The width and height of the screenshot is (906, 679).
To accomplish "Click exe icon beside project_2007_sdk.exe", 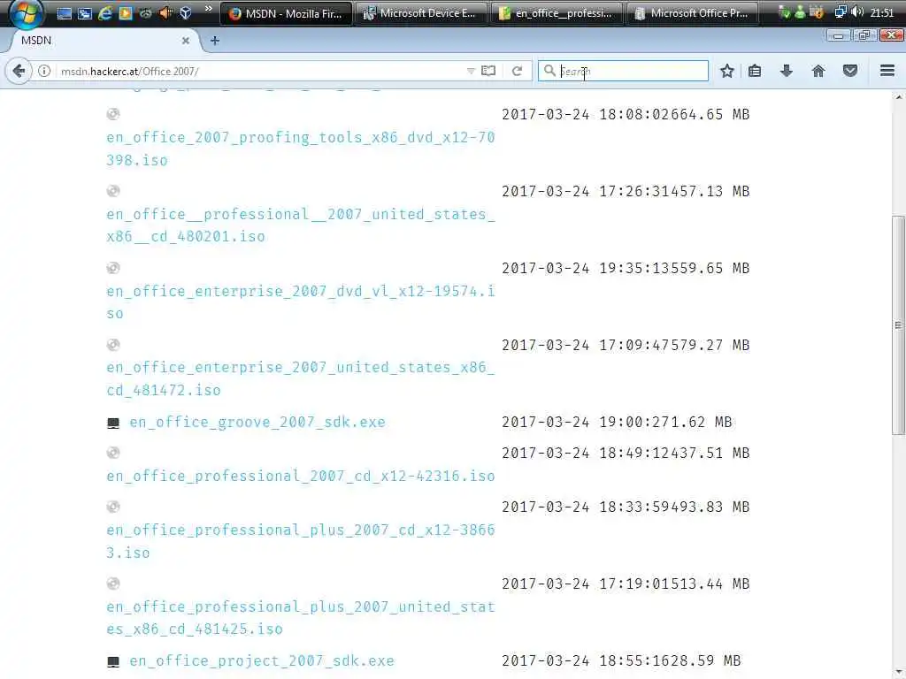I will tap(113, 661).
